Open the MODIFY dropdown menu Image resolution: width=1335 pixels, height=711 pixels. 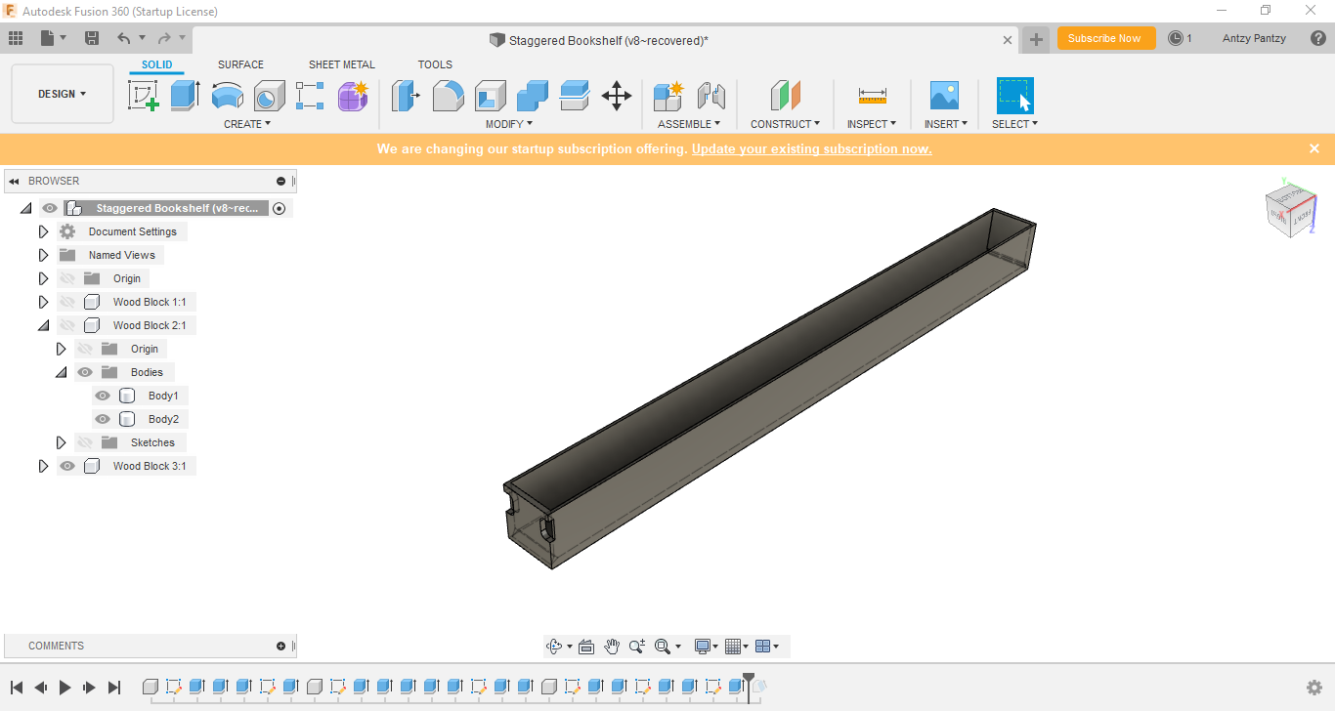point(509,124)
